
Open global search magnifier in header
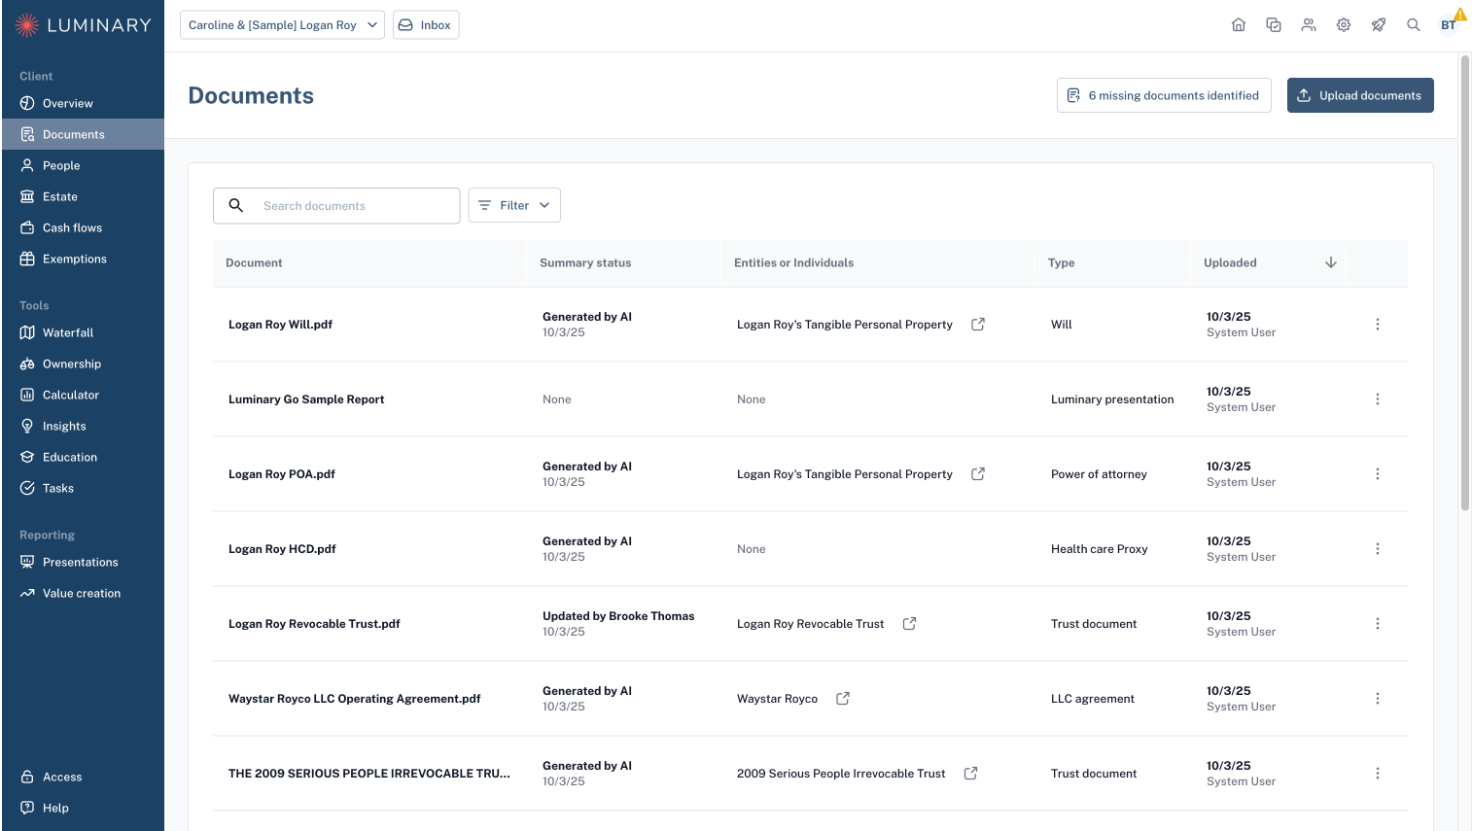pyautogui.click(x=1414, y=25)
